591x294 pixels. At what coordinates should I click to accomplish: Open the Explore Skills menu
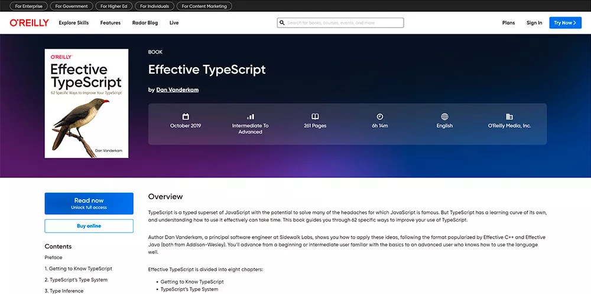tap(73, 23)
